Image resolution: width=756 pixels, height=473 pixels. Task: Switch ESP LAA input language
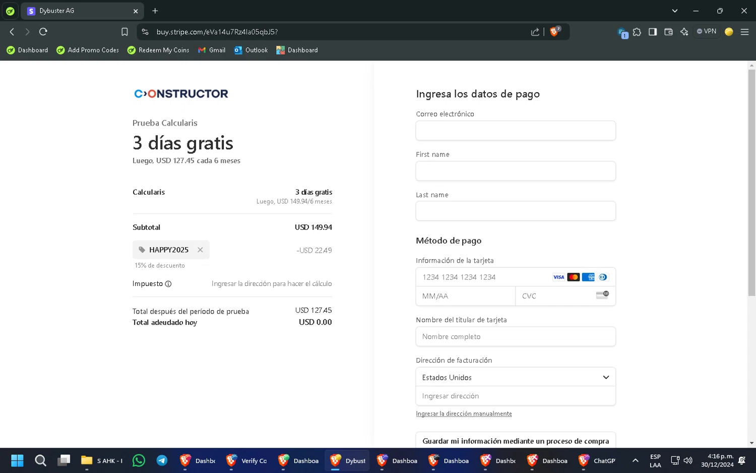[x=655, y=460]
